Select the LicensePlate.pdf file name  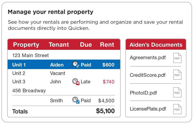148,109
